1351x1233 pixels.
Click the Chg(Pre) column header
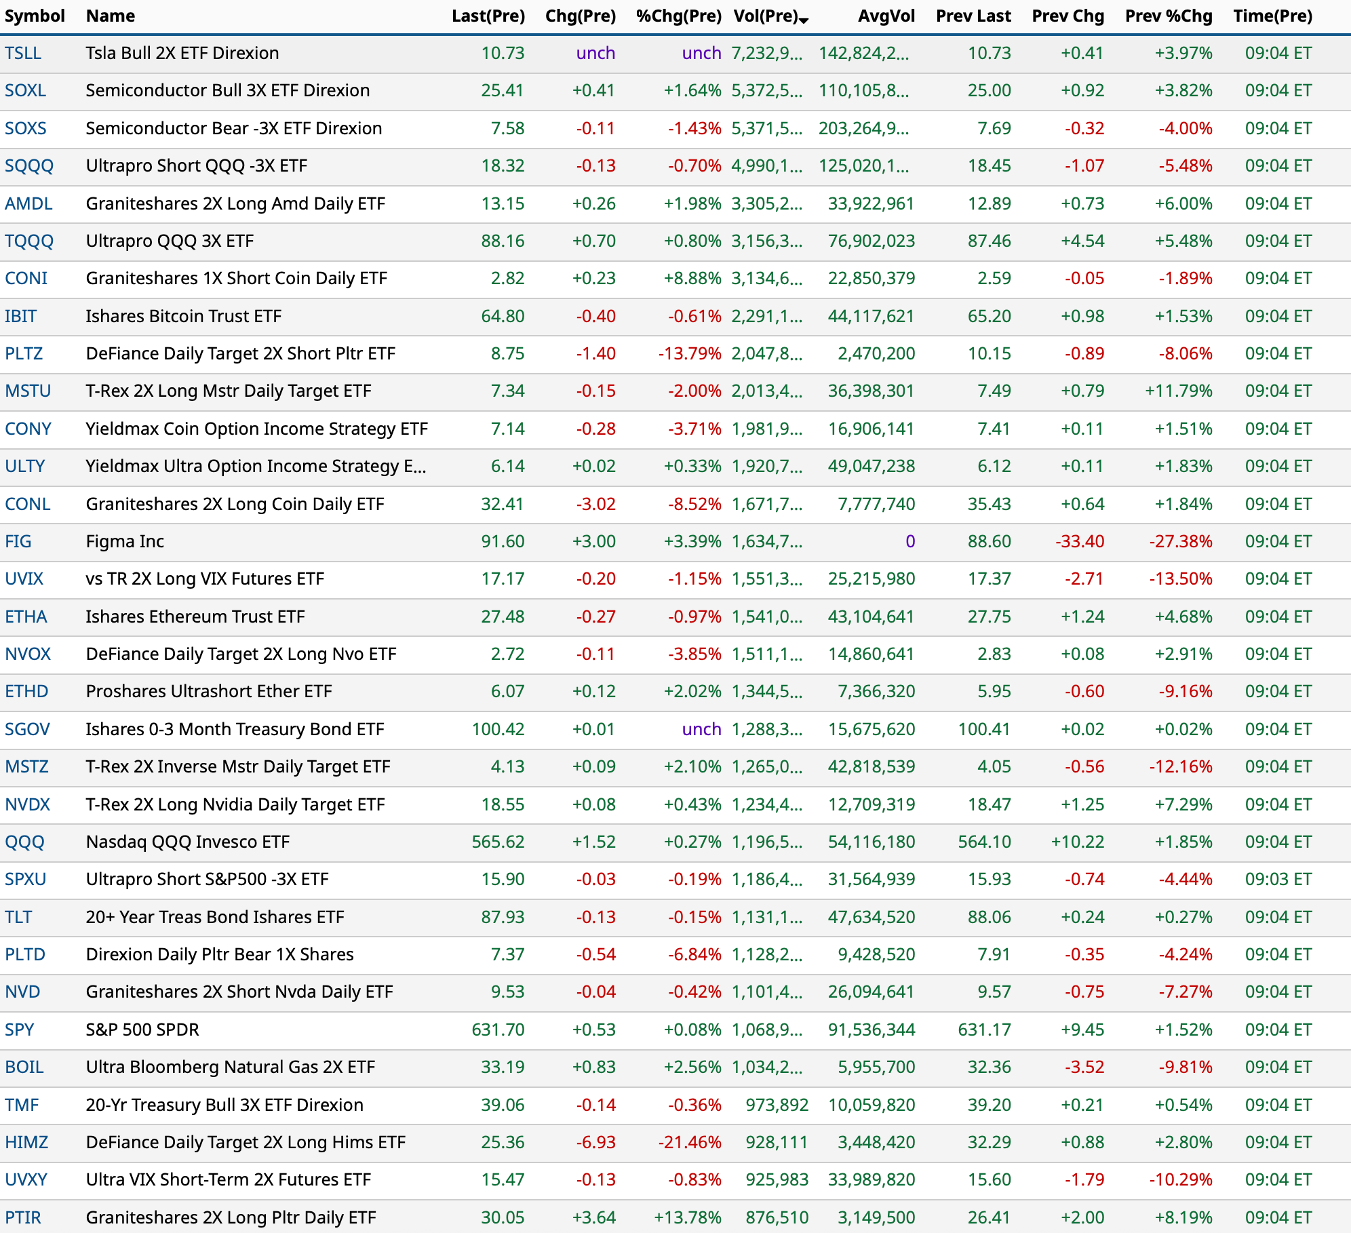pos(580,16)
